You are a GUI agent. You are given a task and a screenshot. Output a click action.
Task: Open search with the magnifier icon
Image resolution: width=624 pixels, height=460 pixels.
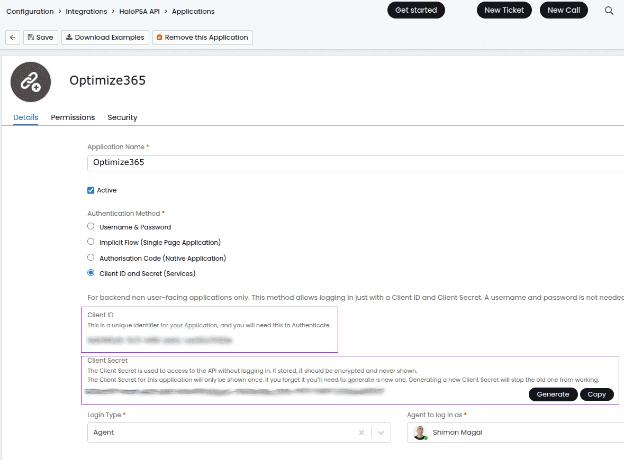click(x=609, y=11)
